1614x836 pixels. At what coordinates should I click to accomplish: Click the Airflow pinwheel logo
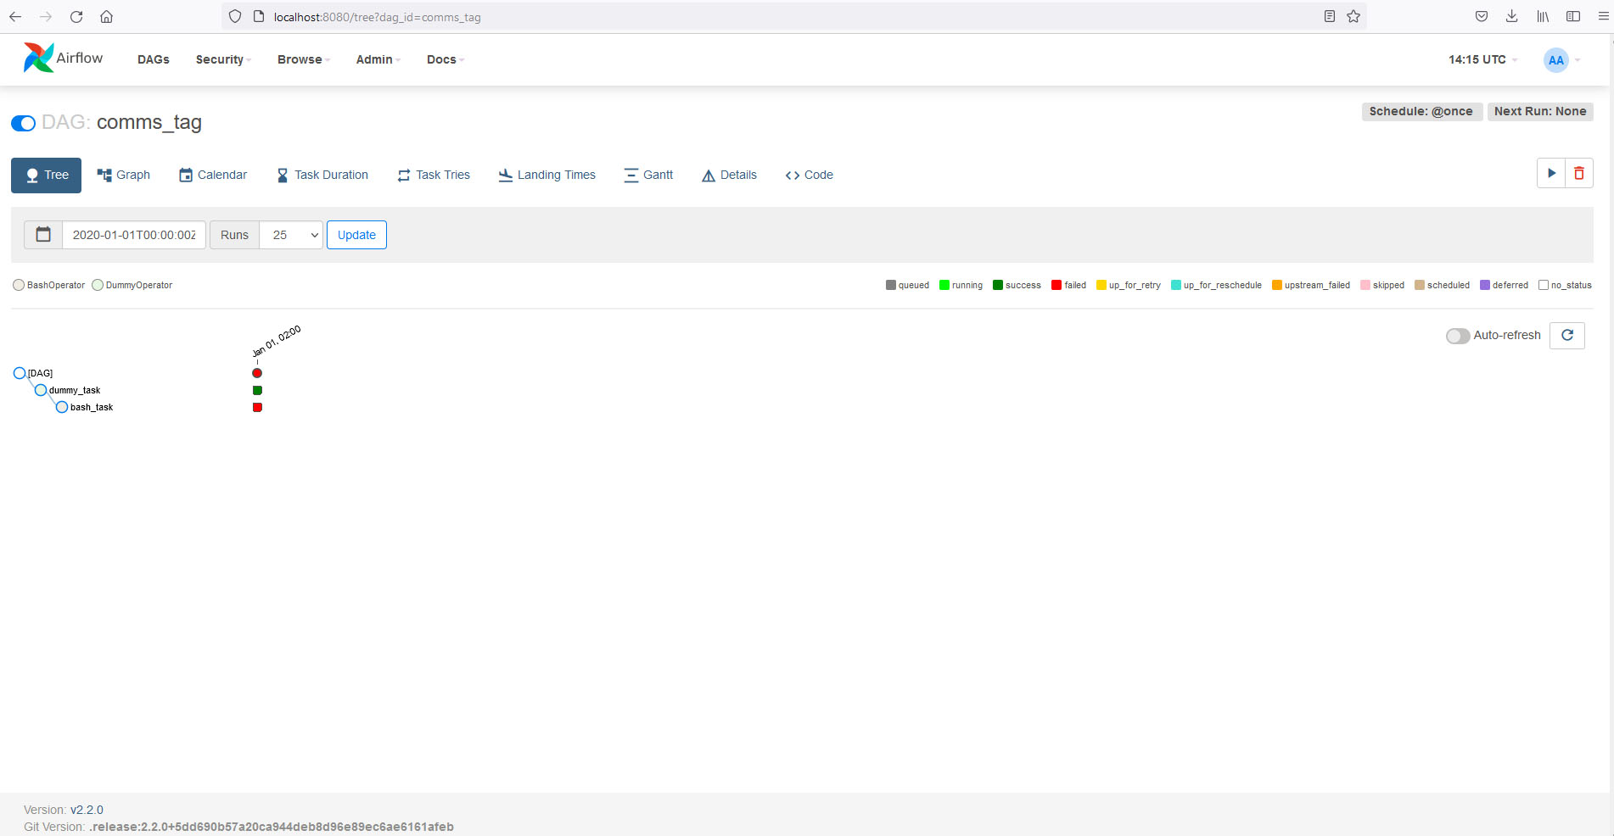pyautogui.click(x=38, y=59)
